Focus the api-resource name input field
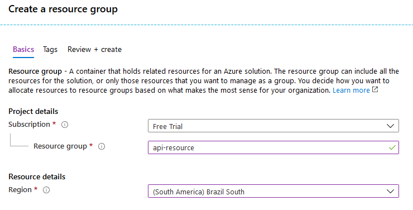The image size is (413, 210). (273, 147)
